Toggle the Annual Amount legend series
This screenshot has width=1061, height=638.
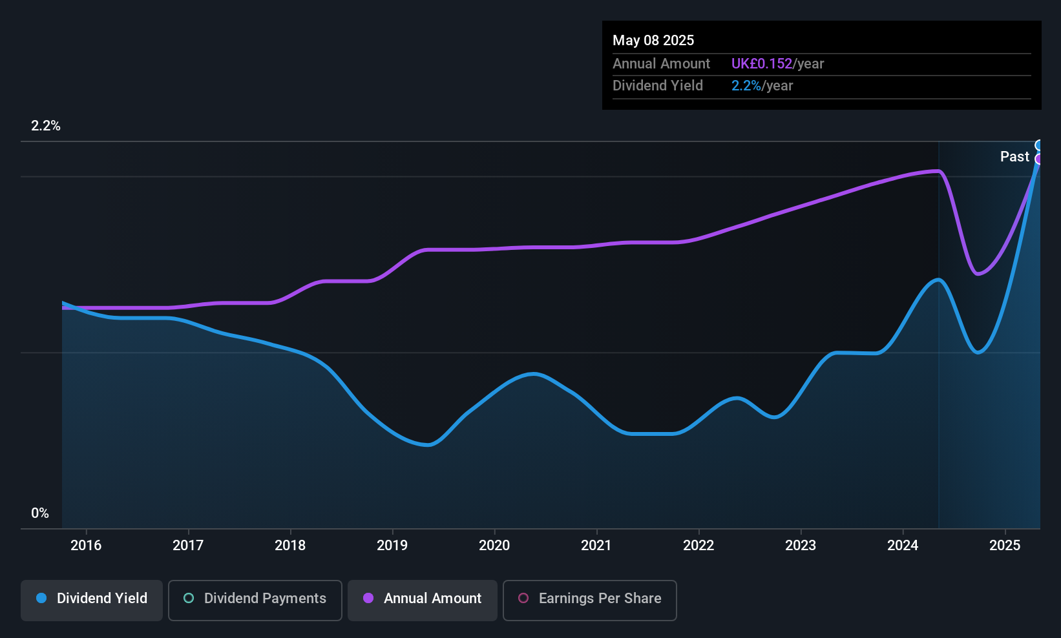point(423,599)
